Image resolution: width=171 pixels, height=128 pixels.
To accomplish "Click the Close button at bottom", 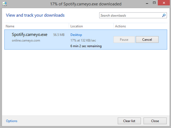I will click(155, 121).
